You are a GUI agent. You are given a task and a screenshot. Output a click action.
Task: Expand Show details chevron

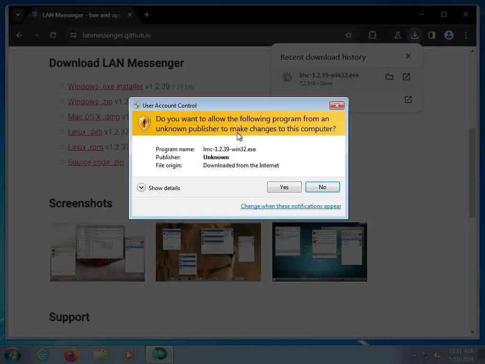coord(141,188)
